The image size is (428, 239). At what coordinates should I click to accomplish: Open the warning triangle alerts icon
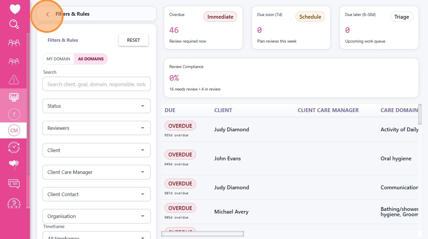pyautogui.click(x=14, y=79)
